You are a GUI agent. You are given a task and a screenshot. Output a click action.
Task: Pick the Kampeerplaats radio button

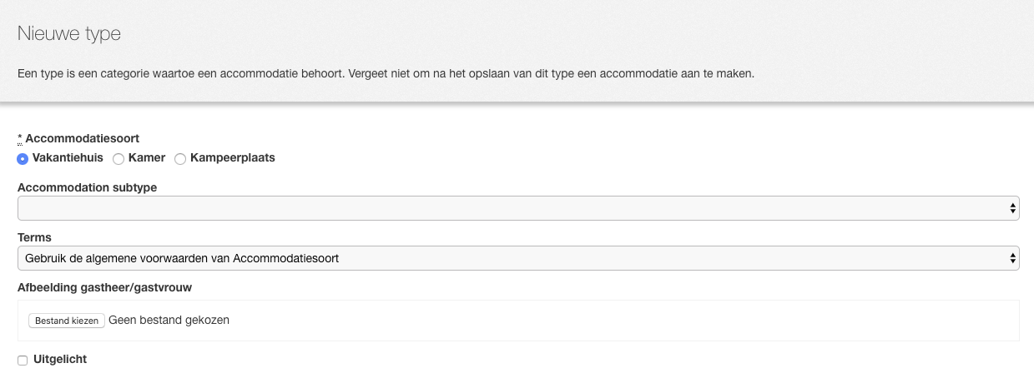pos(180,158)
